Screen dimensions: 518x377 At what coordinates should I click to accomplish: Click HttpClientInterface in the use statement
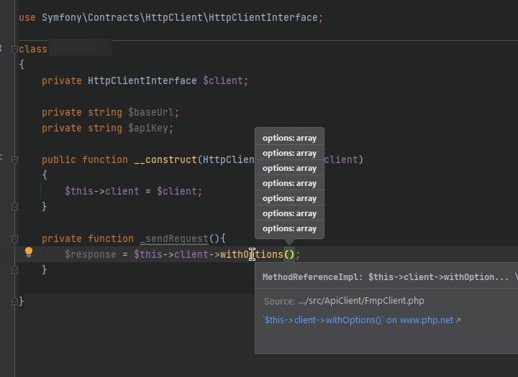point(263,17)
